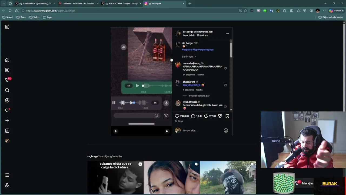
Task: Click the browser address bar
Action: tap(130, 11)
